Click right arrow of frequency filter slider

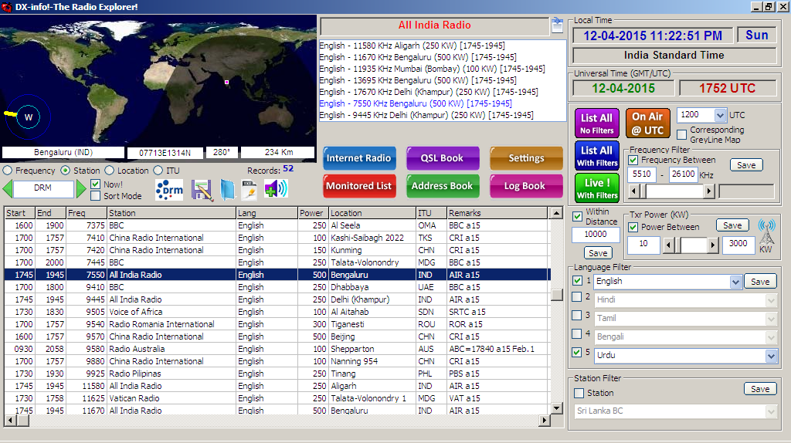(x=709, y=191)
